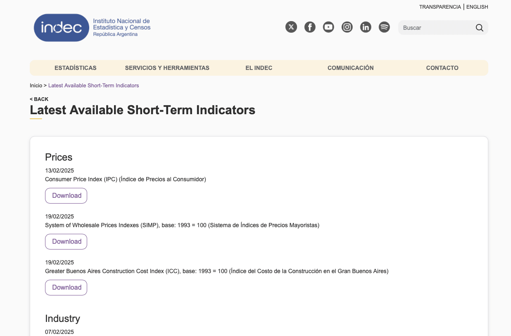Open the Servicios y Herramientas menu
511x336 pixels.
coord(167,68)
